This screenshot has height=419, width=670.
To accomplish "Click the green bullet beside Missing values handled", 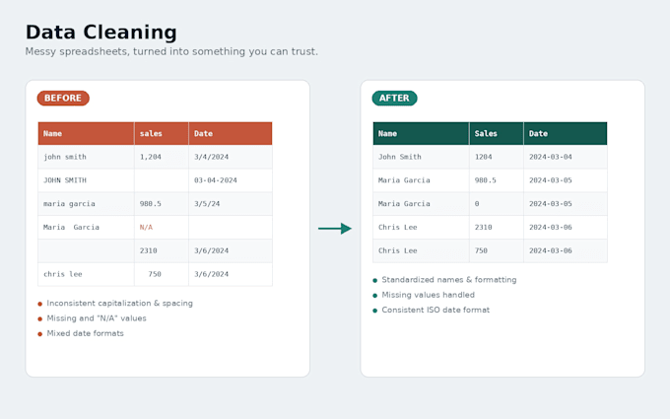I will [x=375, y=296].
